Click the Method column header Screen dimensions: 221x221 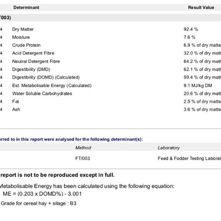click(x=83, y=148)
